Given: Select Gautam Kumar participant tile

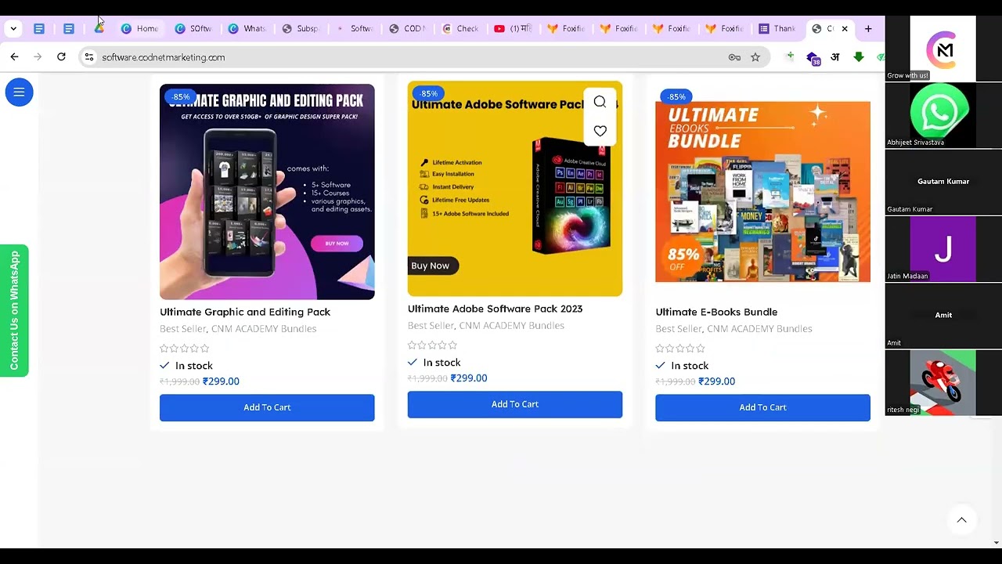Looking at the screenshot, I should pyautogui.click(x=943, y=182).
